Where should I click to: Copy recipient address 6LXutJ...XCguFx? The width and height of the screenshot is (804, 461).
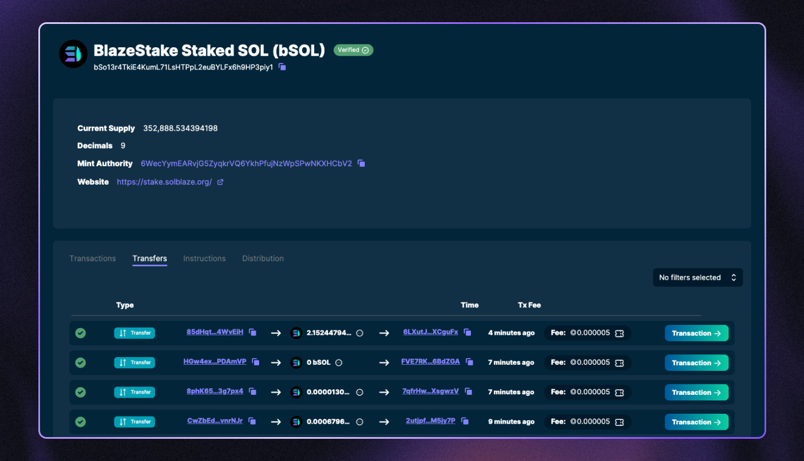click(468, 332)
